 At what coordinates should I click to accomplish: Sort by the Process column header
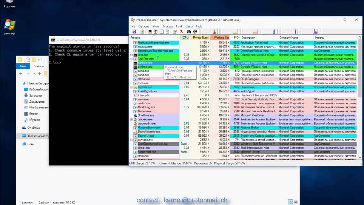154,38
